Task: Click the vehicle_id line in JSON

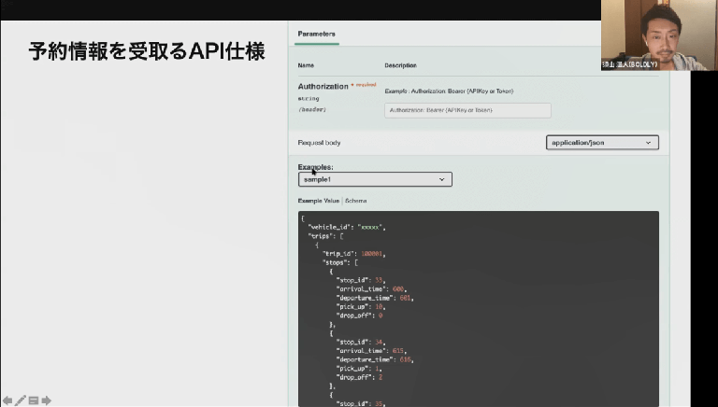Action: pos(345,227)
